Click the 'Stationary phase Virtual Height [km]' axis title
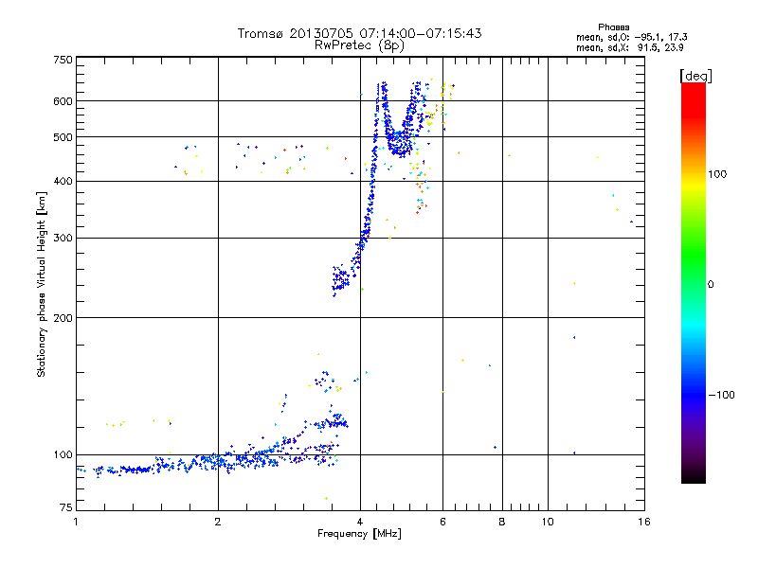 pos(42,284)
